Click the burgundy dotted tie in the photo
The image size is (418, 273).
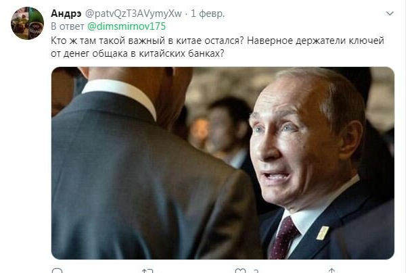tap(283, 238)
